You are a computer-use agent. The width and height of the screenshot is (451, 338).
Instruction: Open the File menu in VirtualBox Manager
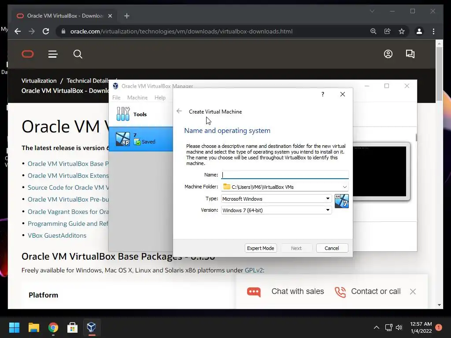point(116,98)
